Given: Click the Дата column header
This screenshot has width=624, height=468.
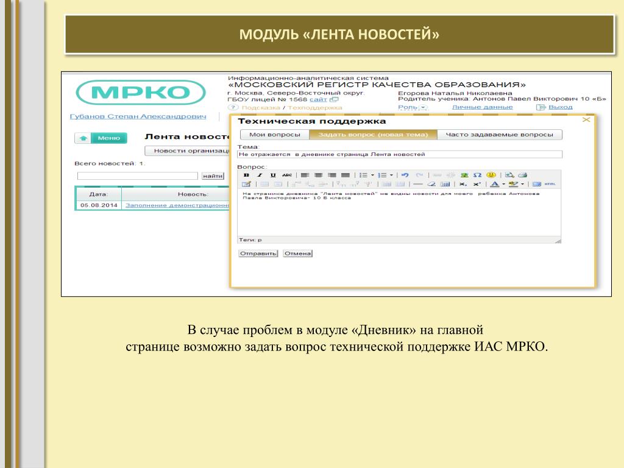Looking at the screenshot, I should tap(99, 194).
